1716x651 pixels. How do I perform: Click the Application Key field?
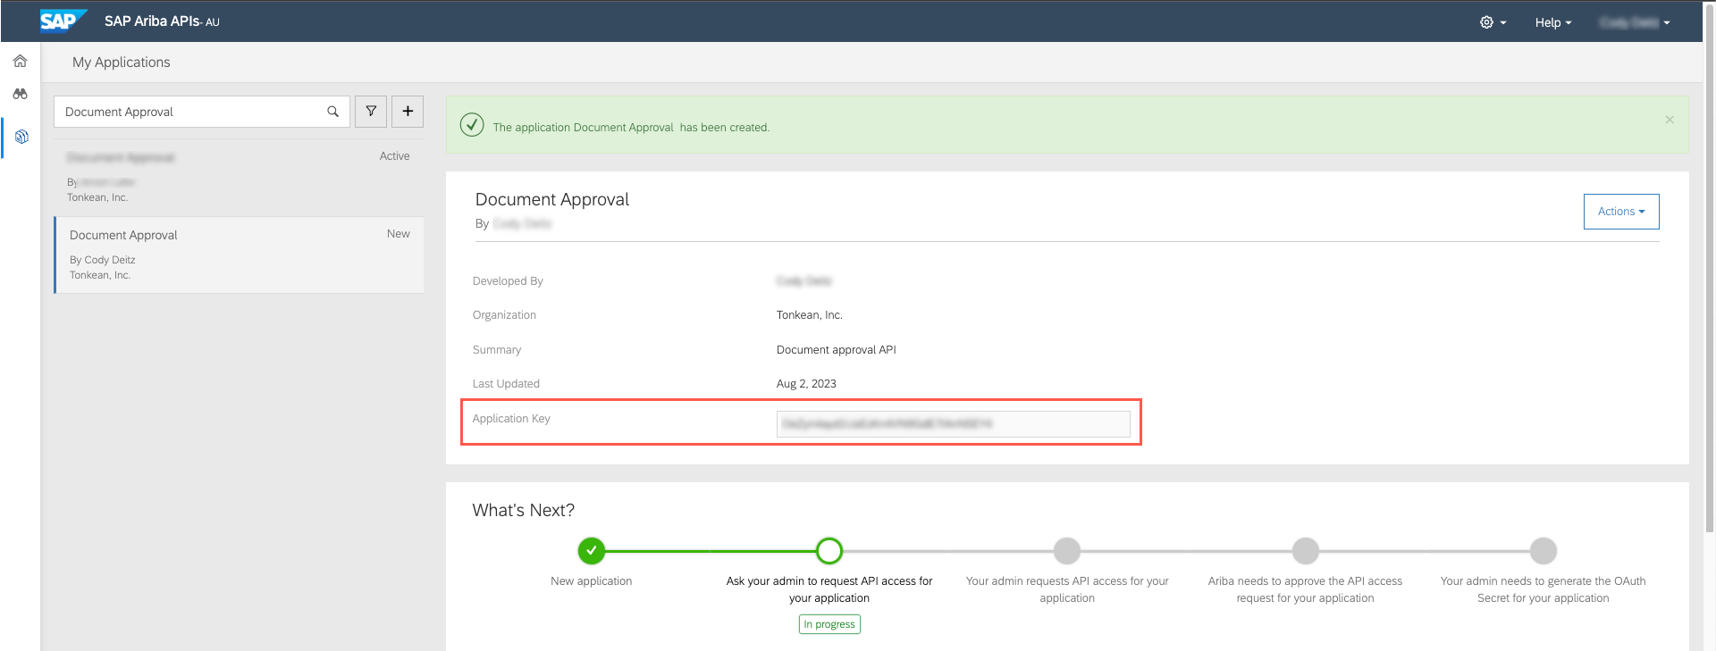[x=953, y=424]
